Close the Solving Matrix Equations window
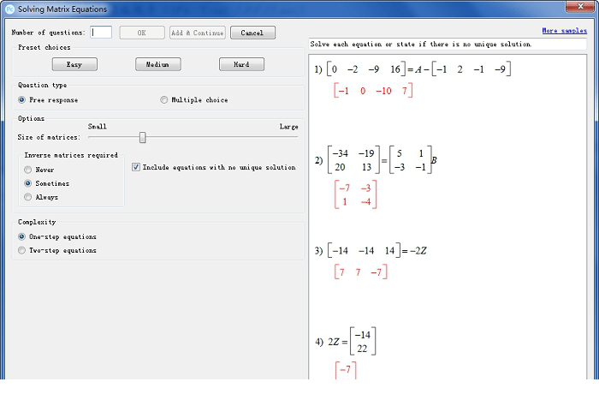599x394 pixels. pyautogui.click(x=580, y=6)
